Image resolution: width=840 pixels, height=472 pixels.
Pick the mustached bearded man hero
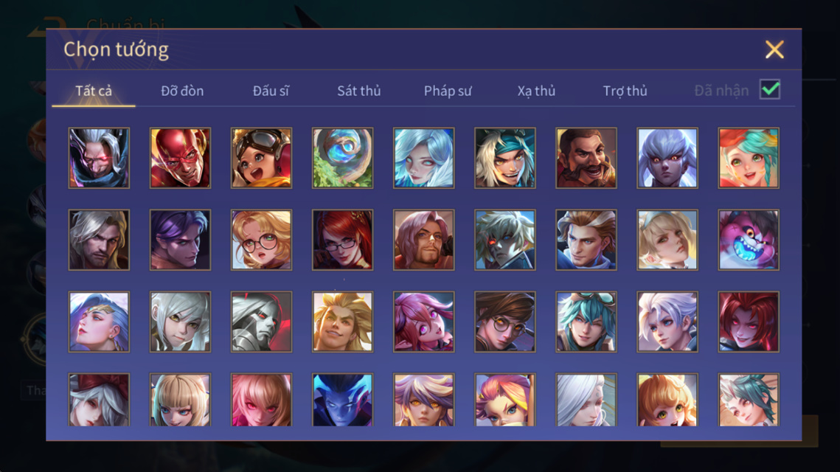coord(586,158)
